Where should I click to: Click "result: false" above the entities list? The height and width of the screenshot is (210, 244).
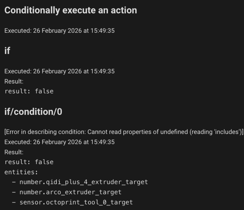[29, 162]
